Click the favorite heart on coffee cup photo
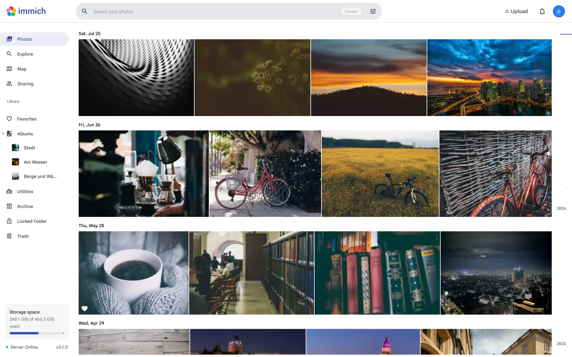Image resolution: width=572 pixels, height=357 pixels. [85, 309]
